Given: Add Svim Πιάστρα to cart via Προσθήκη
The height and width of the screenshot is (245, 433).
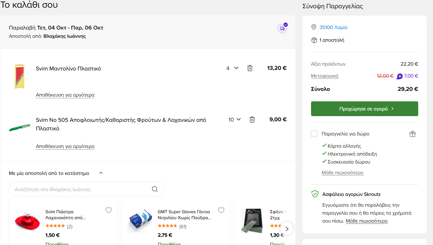Looking at the screenshot, I should 57,243.
